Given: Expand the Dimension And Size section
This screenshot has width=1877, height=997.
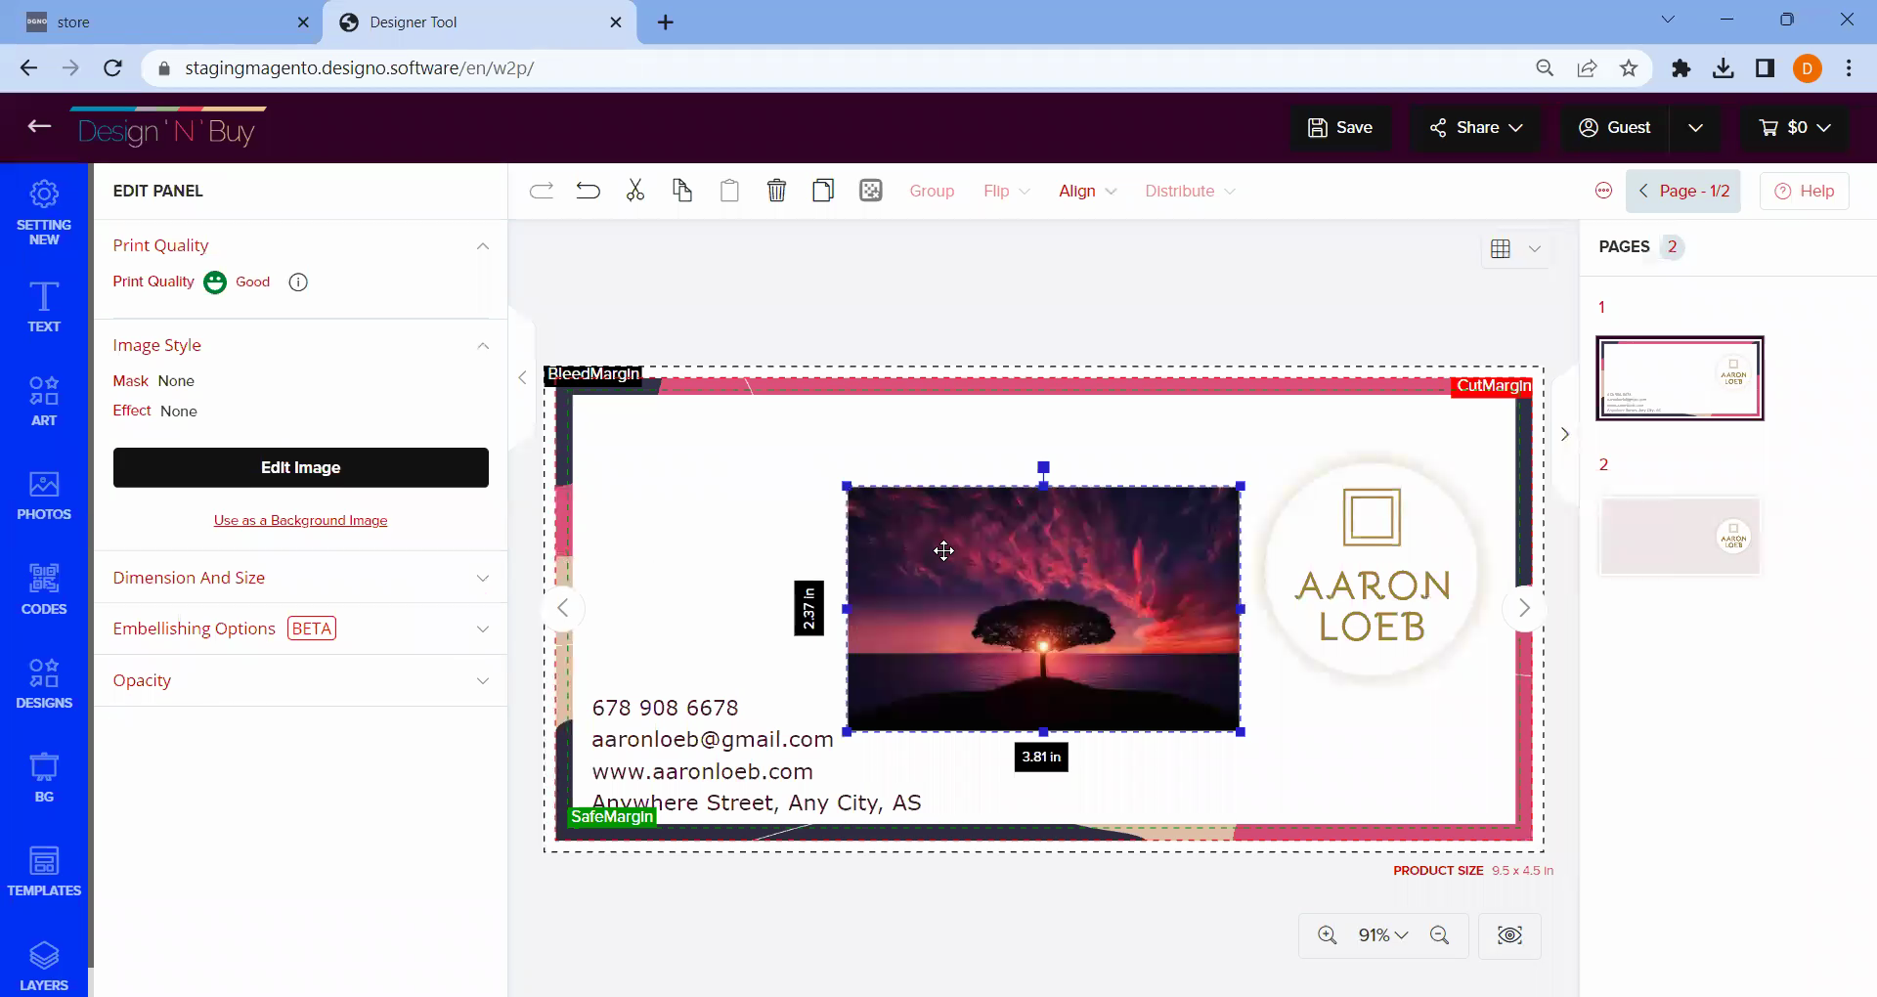Looking at the screenshot, I should 300,578.
